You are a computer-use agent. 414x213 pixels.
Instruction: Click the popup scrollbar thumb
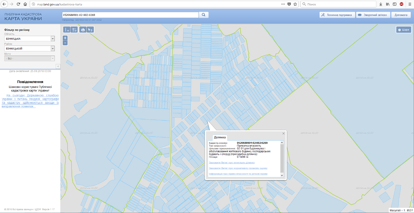point(282,158)
